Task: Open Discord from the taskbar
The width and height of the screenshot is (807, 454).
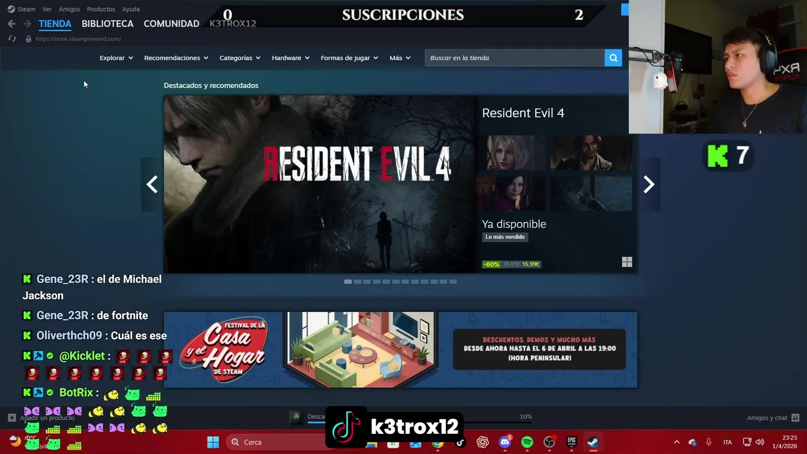Action: click(505, 443)
